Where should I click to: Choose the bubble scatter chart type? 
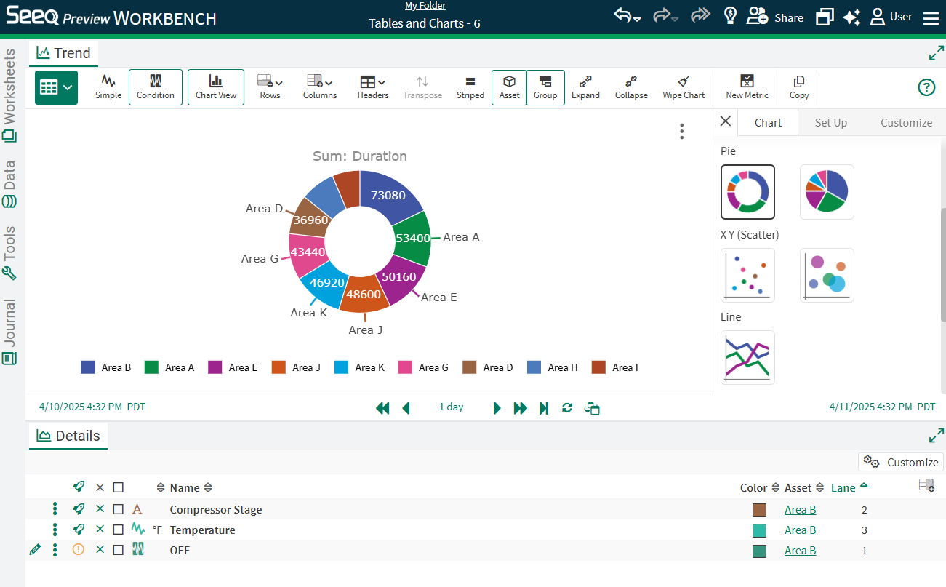827,275
